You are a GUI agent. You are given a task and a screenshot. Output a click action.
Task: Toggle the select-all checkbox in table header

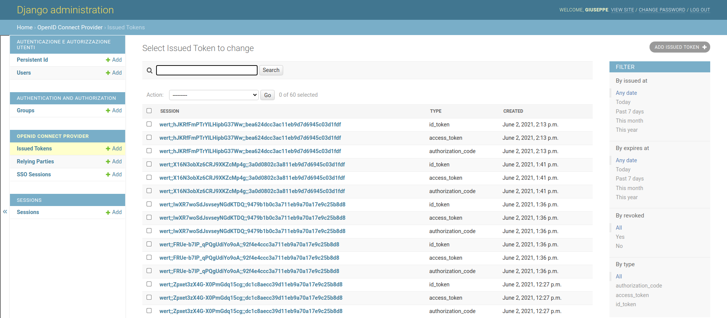point(149,111)
